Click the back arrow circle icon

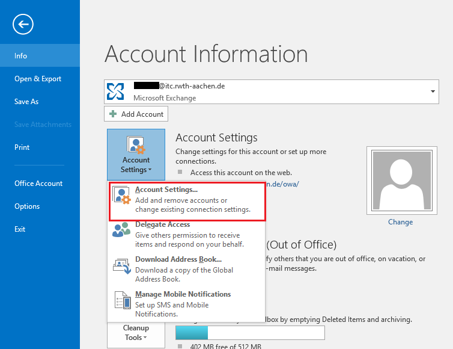pos(23,24)
